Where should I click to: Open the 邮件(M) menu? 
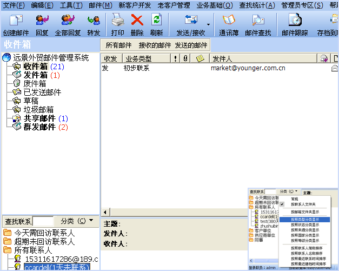[x=101, y=5]
